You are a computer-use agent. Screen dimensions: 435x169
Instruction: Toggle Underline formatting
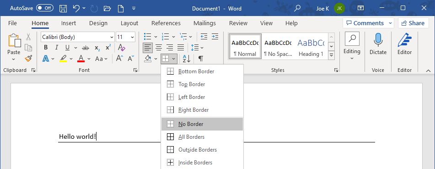[67, 48]
